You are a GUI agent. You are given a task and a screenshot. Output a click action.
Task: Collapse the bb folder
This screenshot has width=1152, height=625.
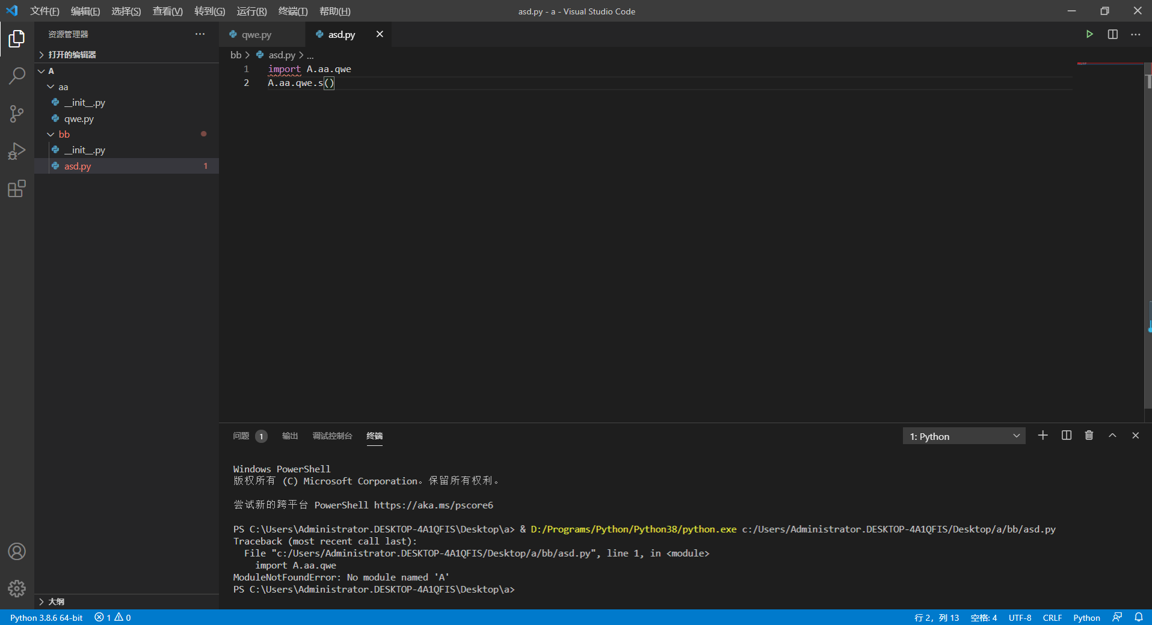pos(127,134)
